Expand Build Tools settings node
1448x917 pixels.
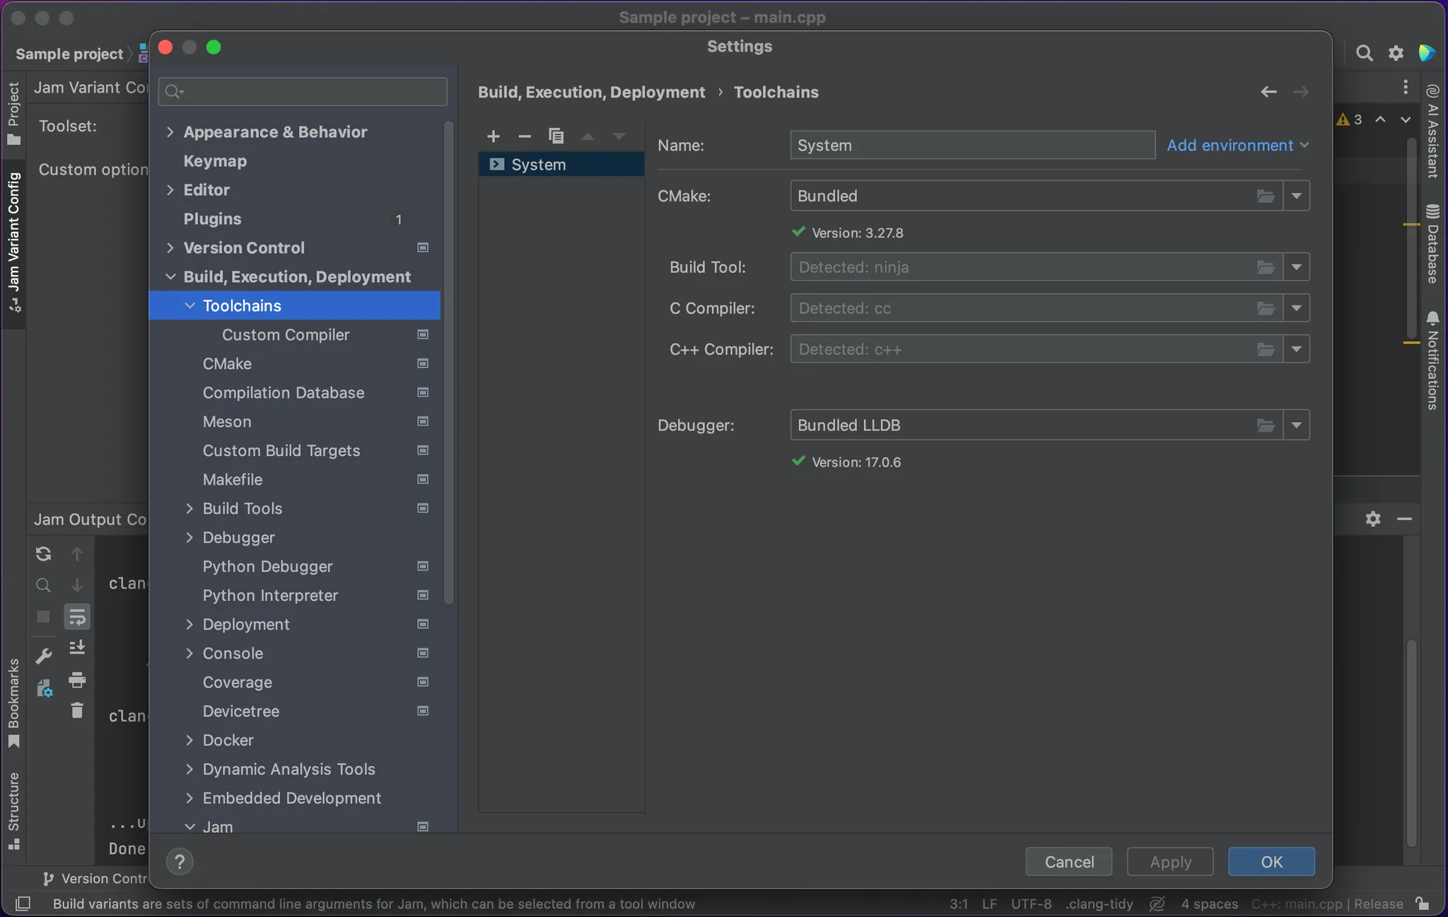pos(189,509)
